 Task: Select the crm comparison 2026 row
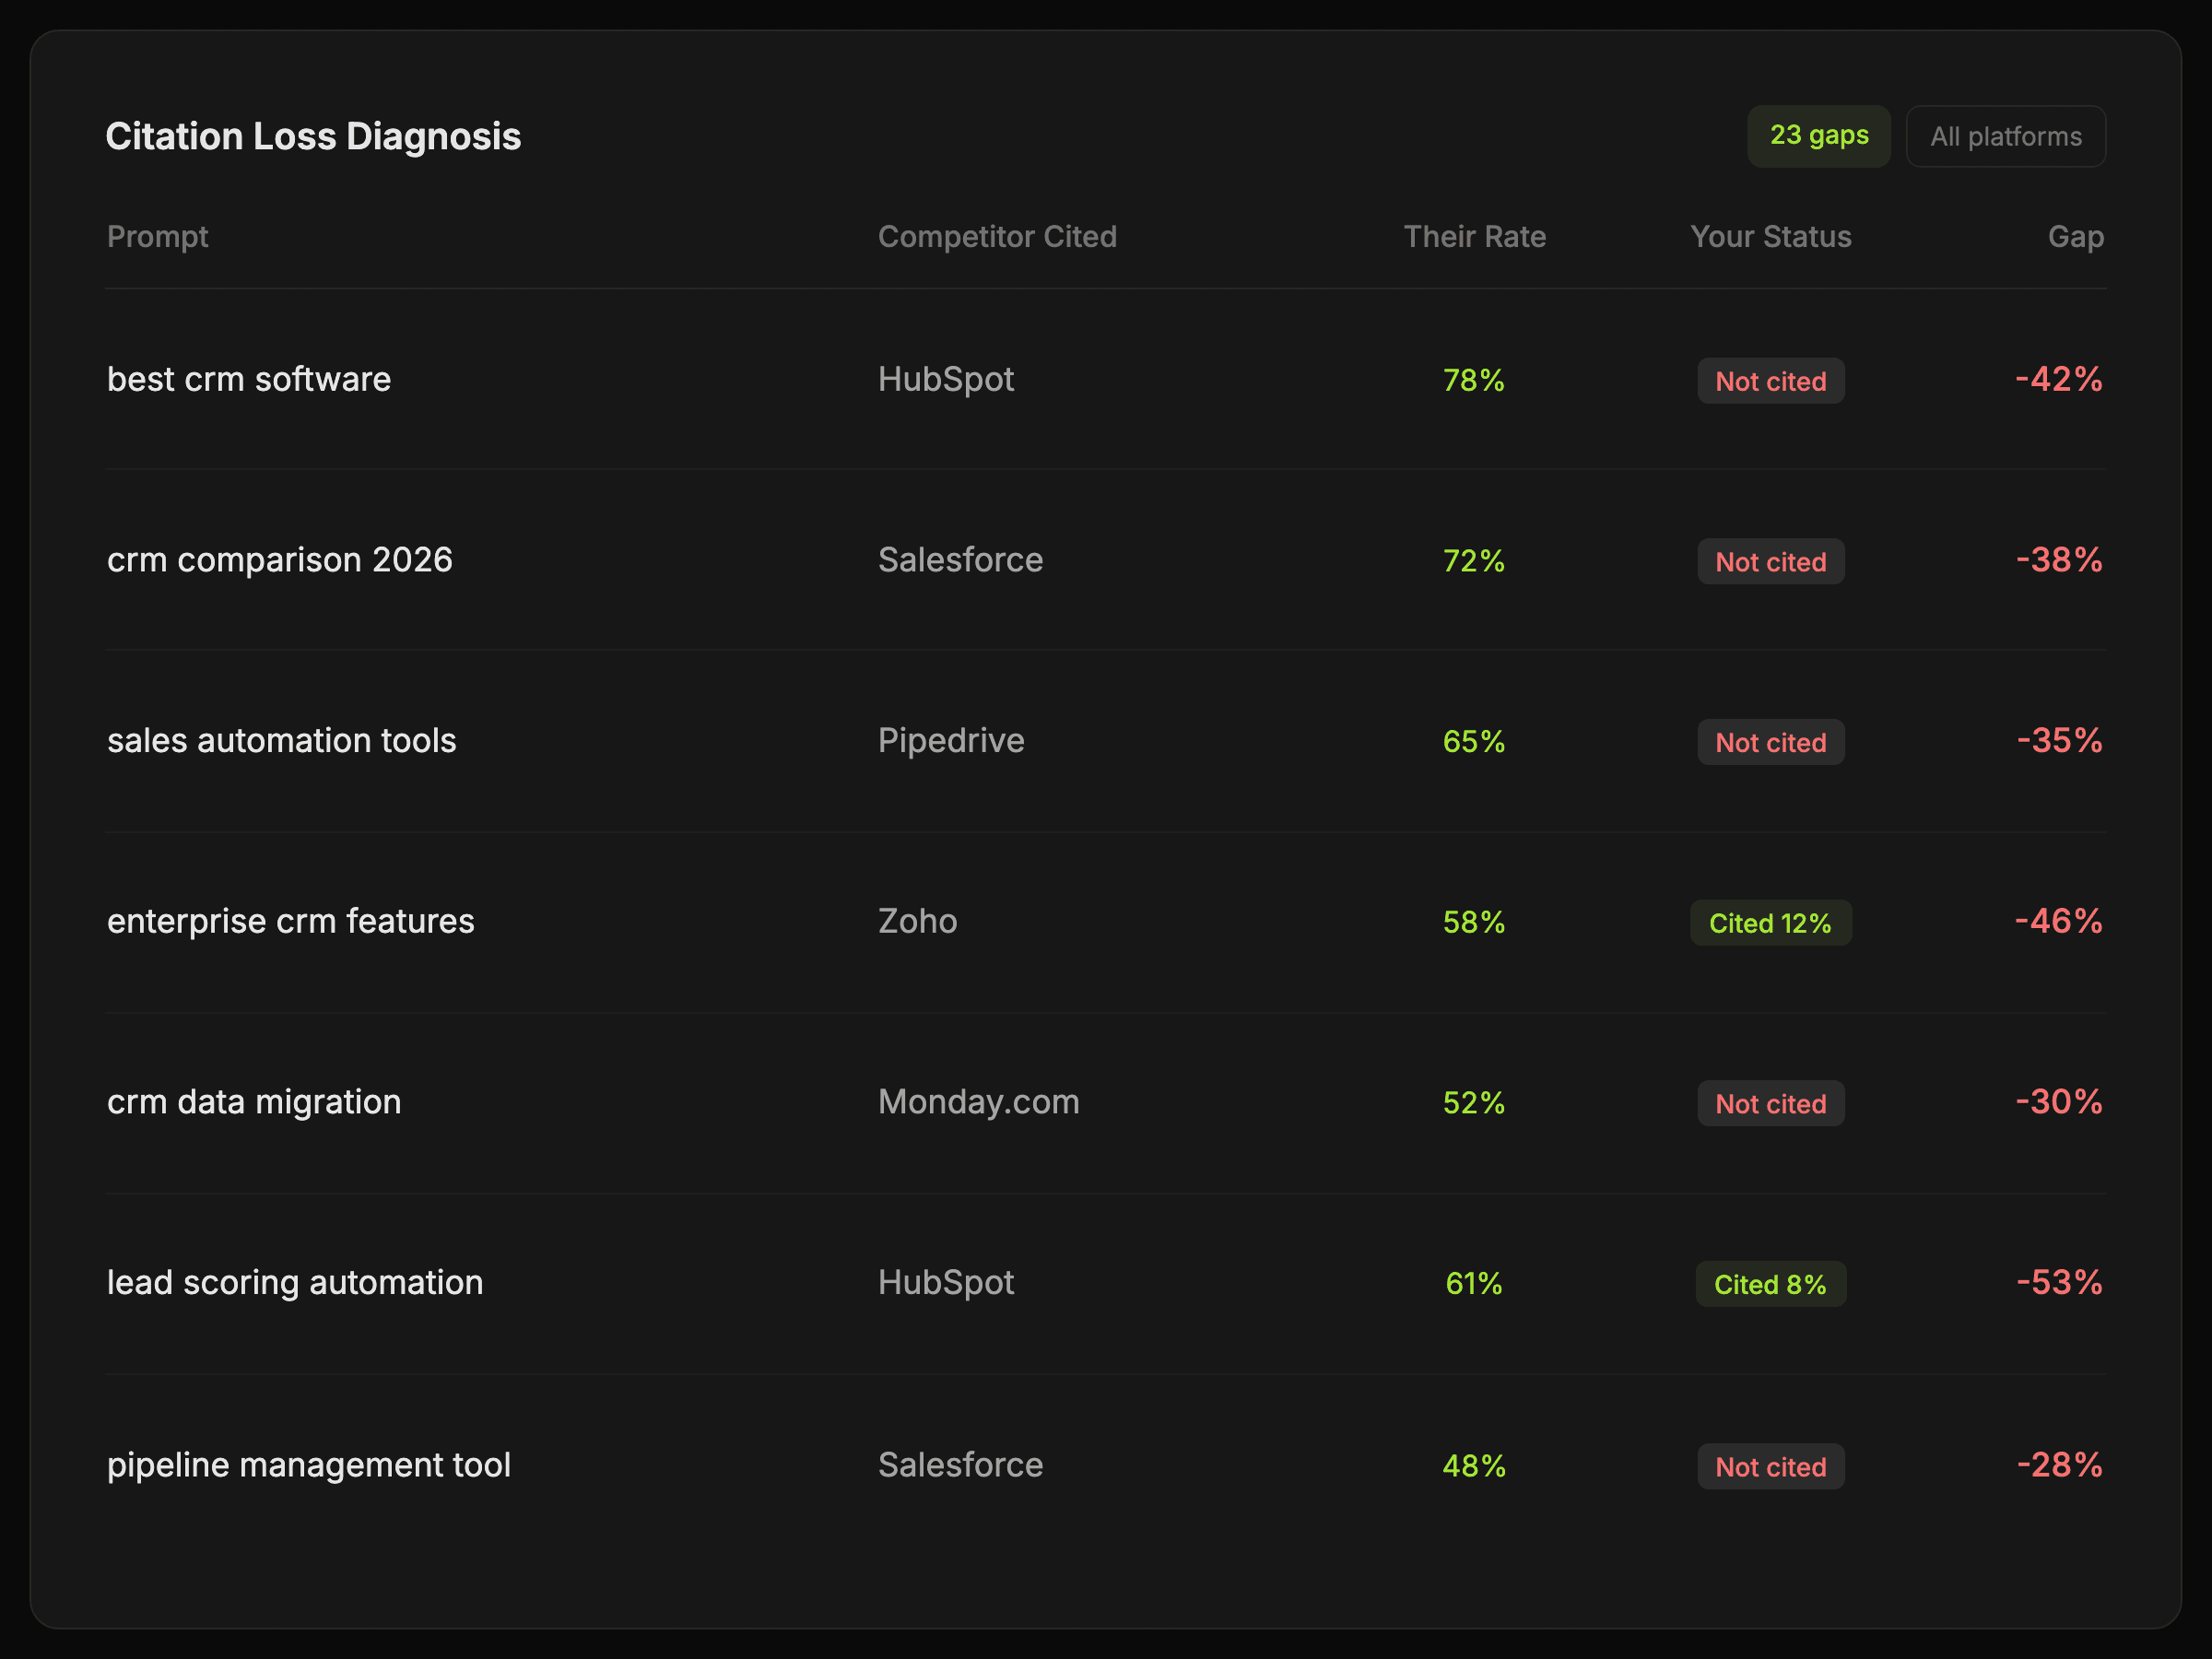coord(280,560)
